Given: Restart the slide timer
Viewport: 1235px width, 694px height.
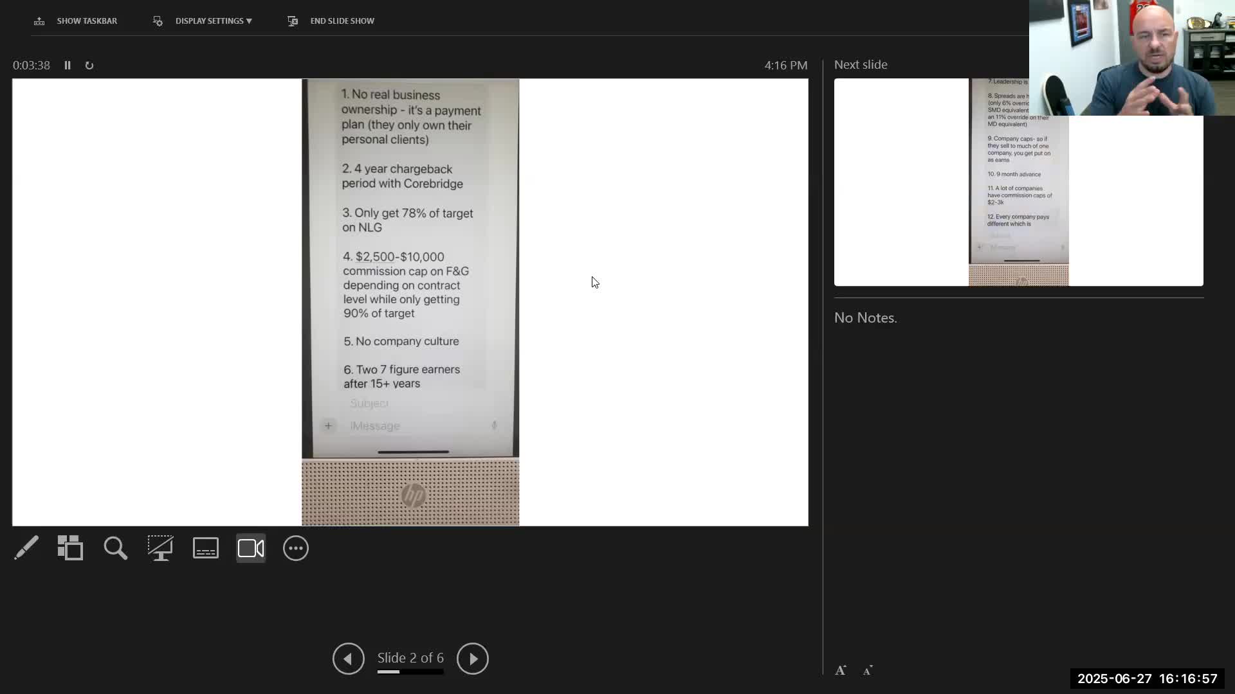Looking at the screenshot, I should pos(89,66).
